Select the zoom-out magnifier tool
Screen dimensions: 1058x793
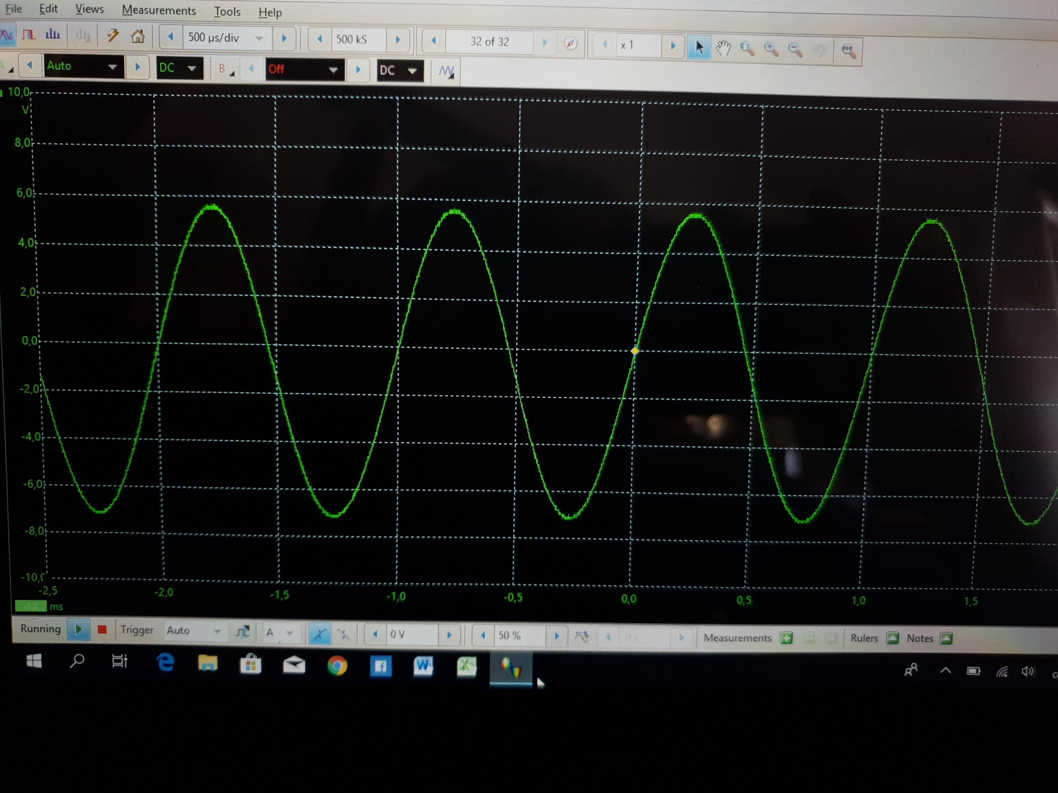click(x=795, y=49)
